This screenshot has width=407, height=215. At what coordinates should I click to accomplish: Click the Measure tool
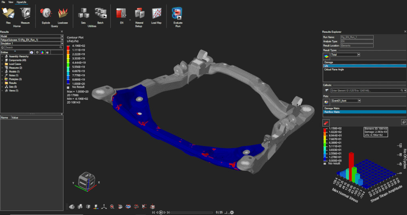tap(25, 14)
